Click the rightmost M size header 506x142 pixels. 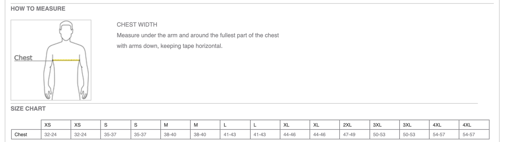tap(196, 125)
